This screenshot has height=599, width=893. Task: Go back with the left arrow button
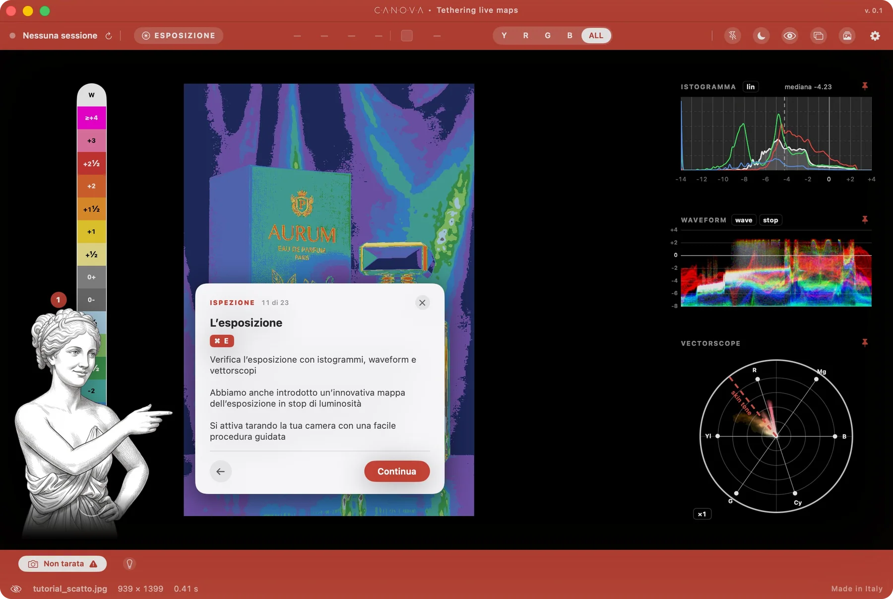pos(221,471)
